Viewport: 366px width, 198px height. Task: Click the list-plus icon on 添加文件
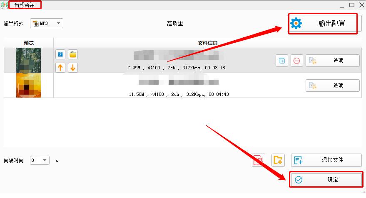298,160
